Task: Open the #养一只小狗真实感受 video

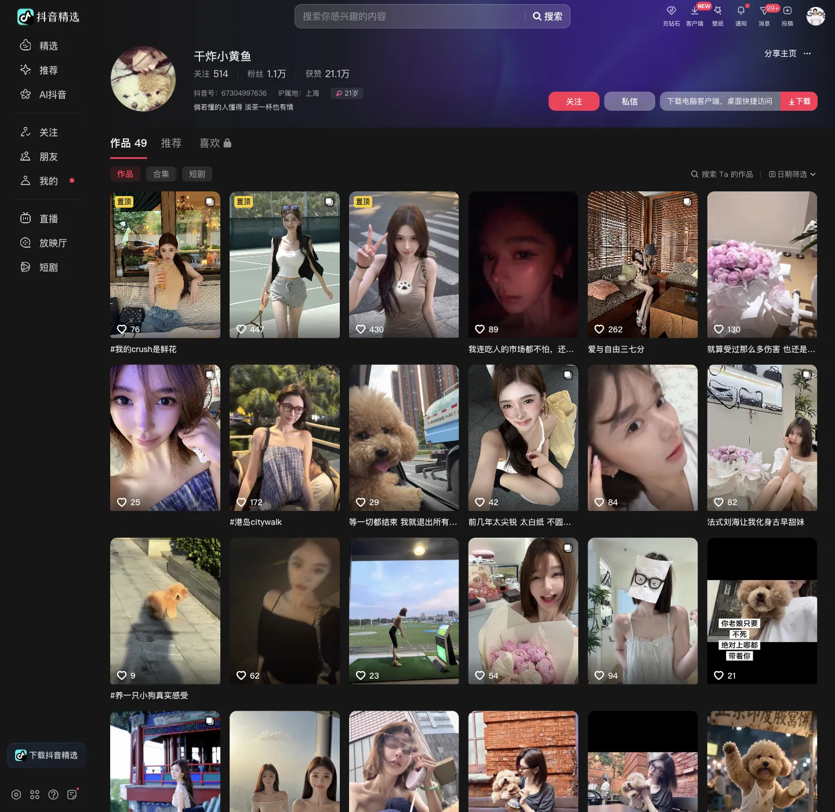Action: tap(165, 611)
